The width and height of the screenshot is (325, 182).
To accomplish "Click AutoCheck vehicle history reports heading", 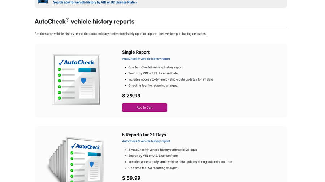I will (84, 21).
